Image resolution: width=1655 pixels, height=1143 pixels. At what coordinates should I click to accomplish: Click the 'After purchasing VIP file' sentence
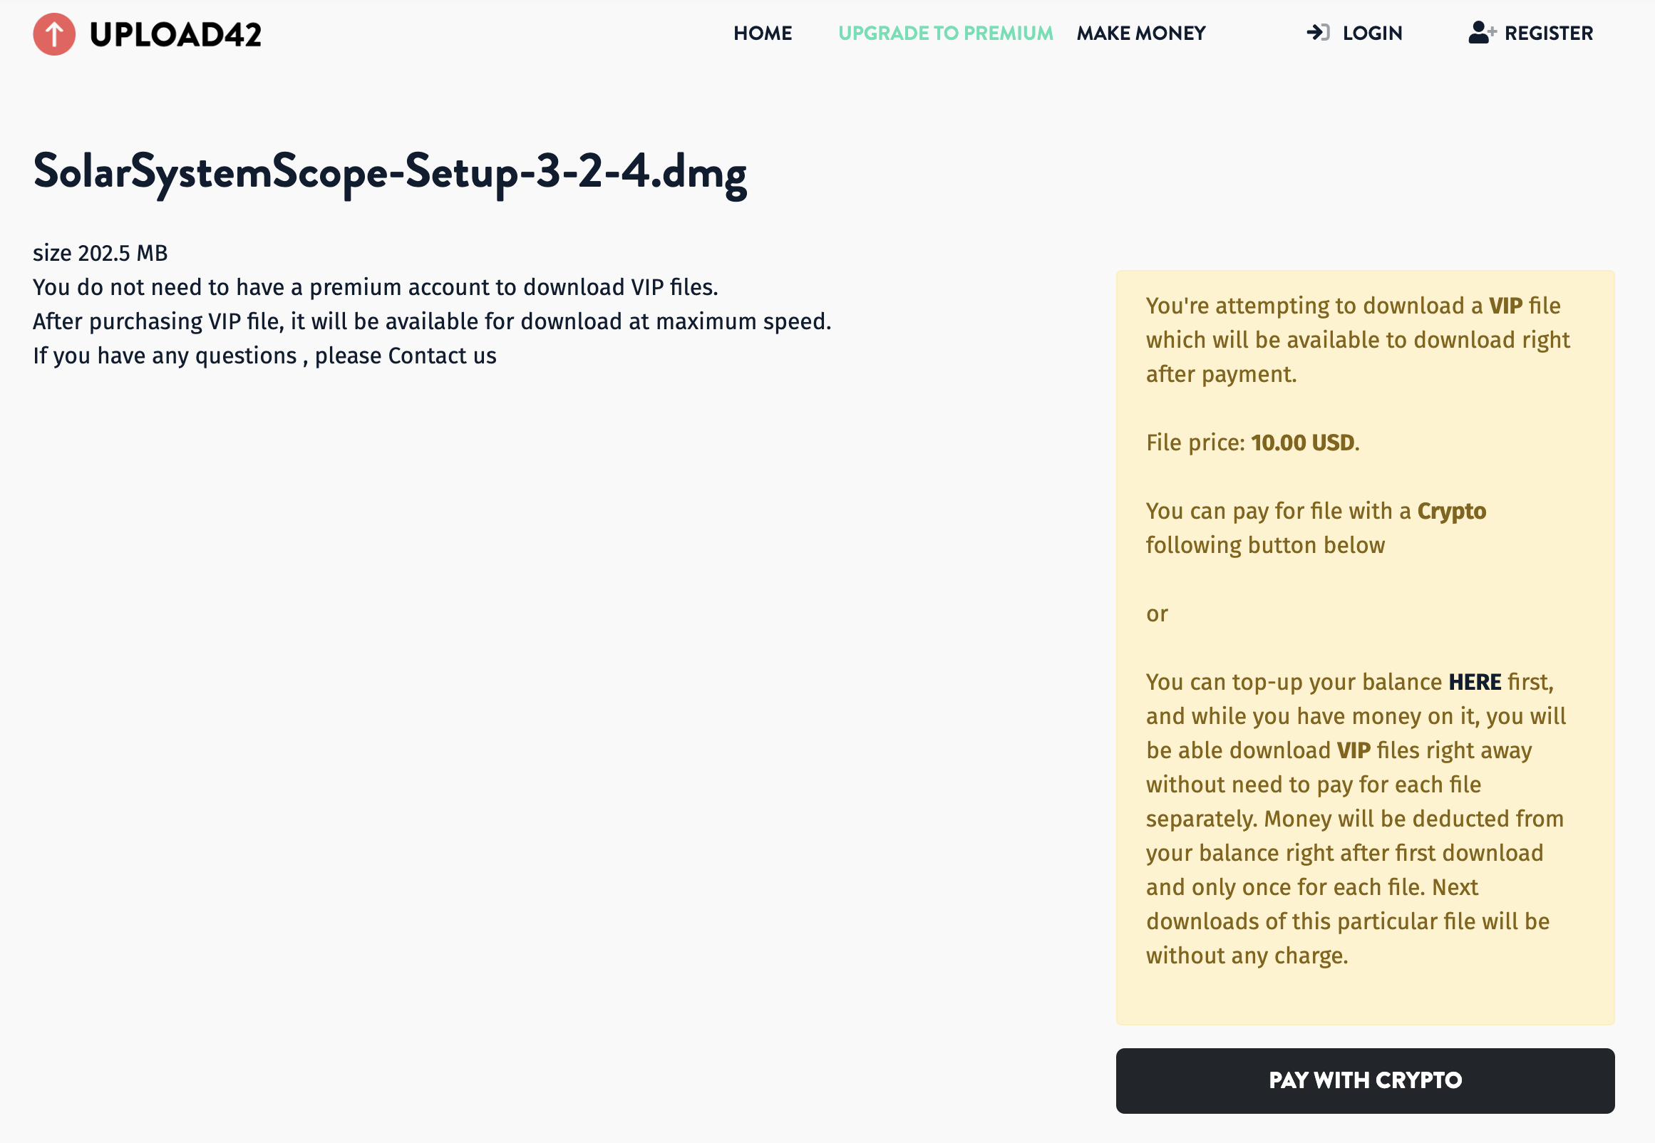pyautogui.click(x=432, y=321)
